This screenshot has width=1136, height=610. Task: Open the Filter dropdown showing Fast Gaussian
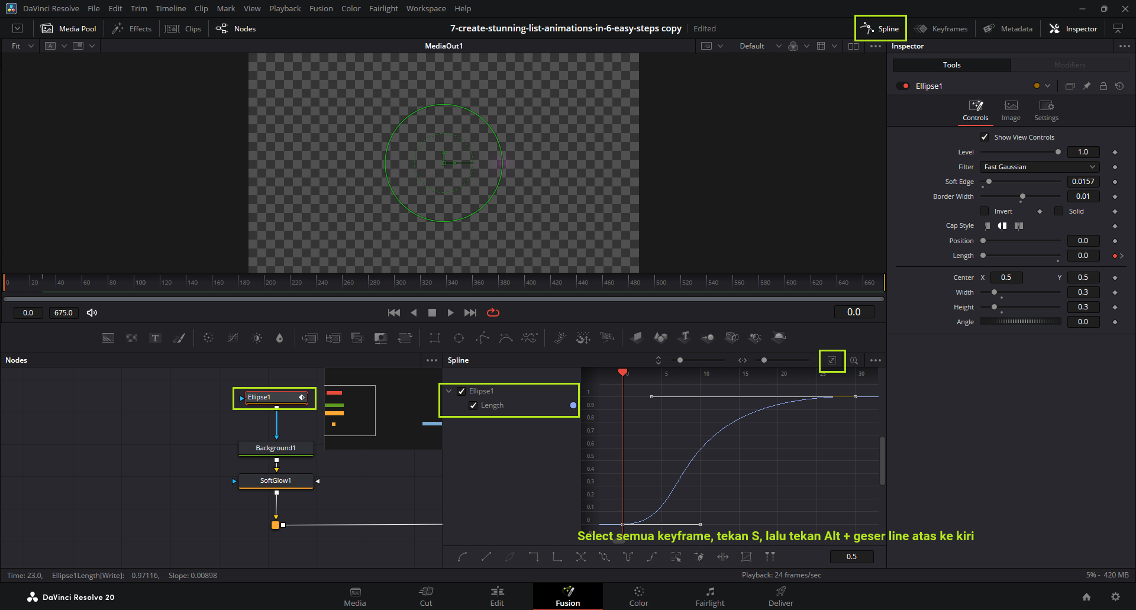[1039, 167]
